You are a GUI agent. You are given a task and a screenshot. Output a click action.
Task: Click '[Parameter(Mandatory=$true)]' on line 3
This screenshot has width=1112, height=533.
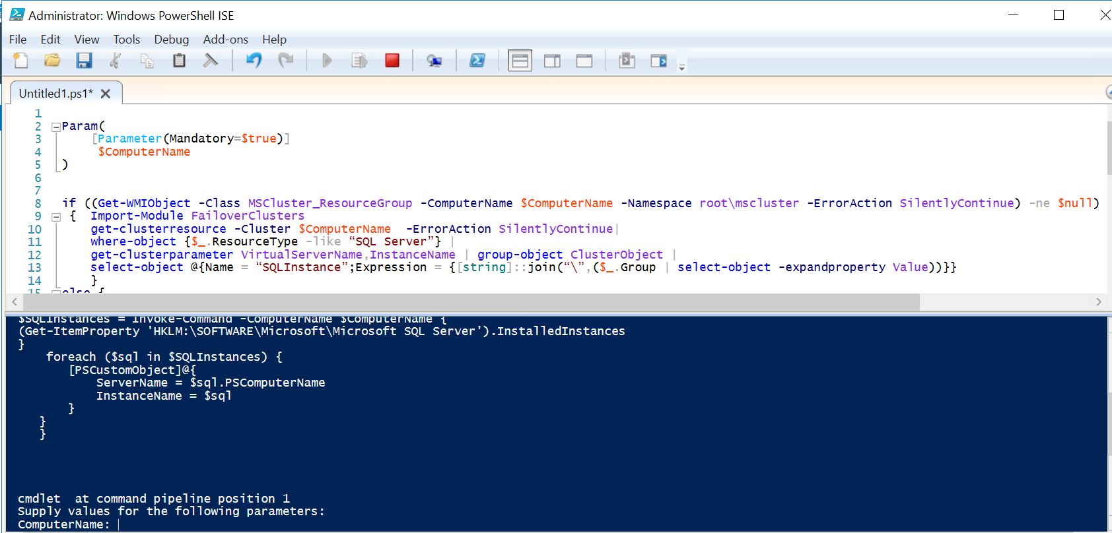[191, 139]
